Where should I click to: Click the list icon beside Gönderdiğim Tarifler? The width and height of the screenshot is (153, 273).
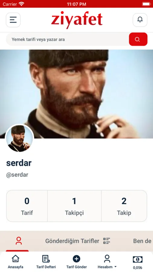pyautogui.click(x=107, y=241)
